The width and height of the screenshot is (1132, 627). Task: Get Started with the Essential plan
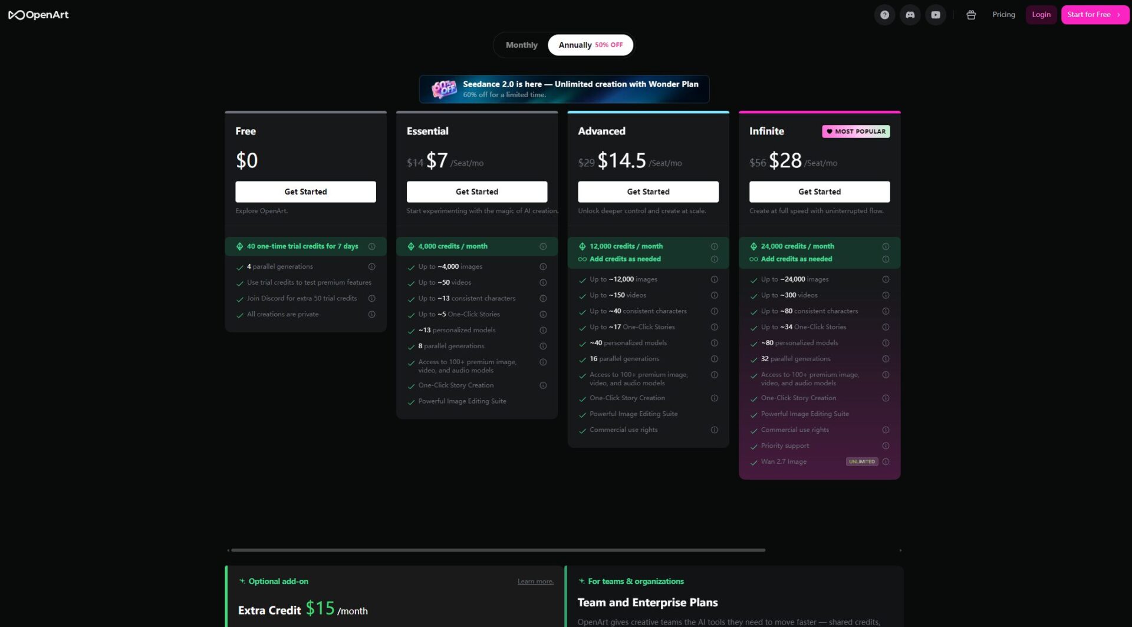(476, 192)
